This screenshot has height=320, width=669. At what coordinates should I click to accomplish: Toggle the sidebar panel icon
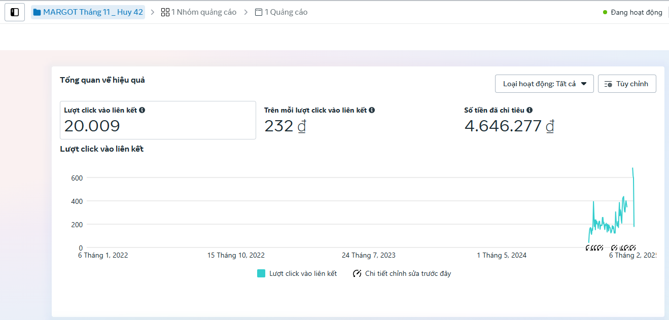tap(15, 12)
